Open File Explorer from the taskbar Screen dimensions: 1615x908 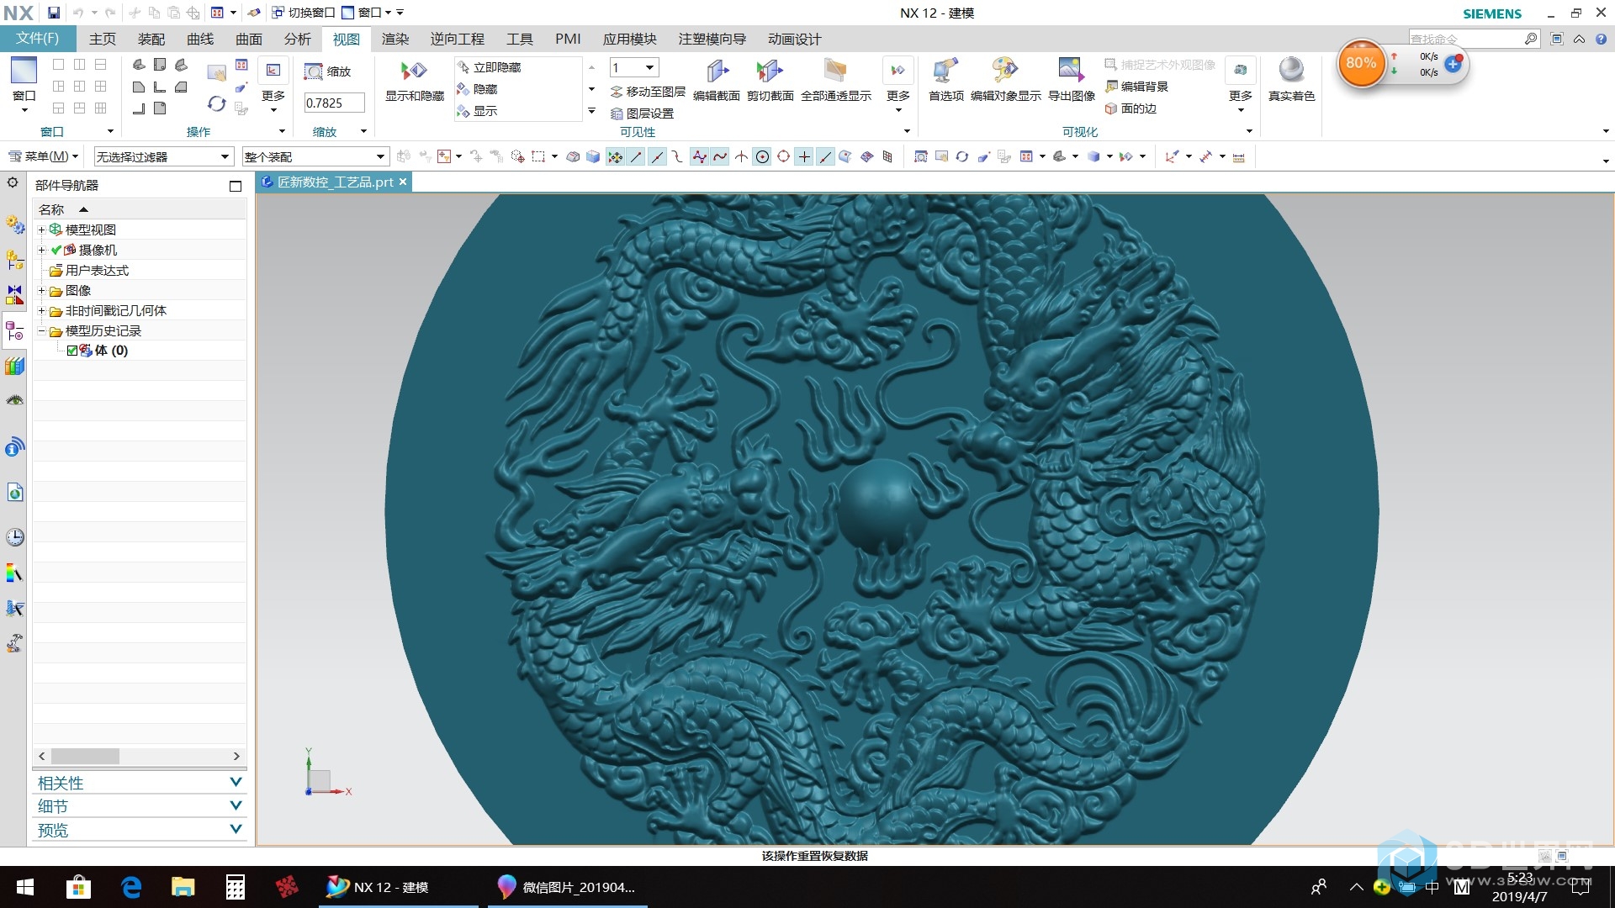[183, 887]
